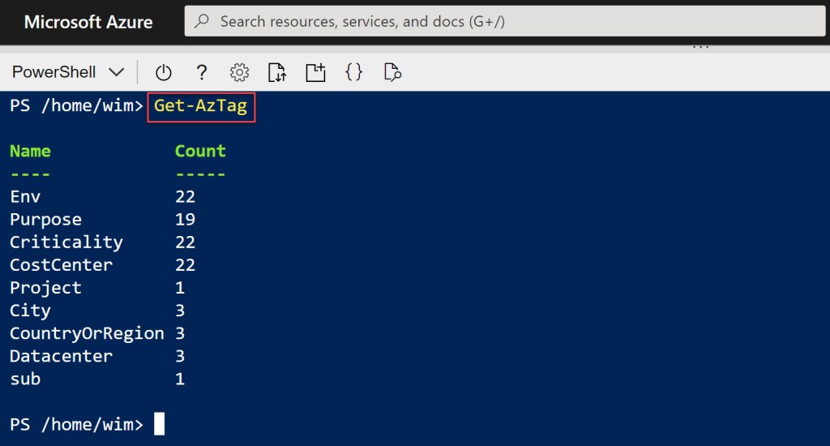Click the highlighted Get-AzTag command

[x=201, y=106]
